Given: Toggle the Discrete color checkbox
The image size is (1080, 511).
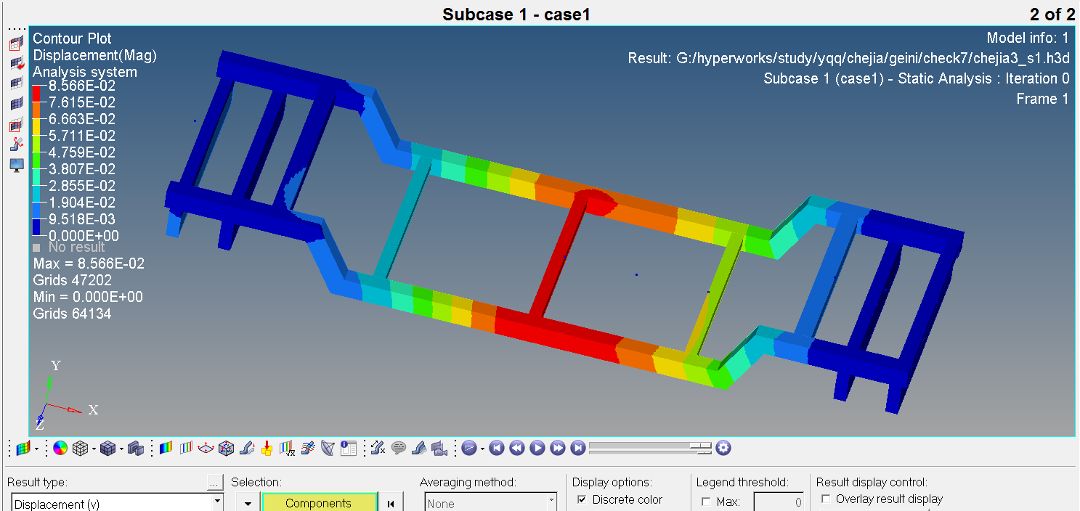Looking at the screenshot, I should (582, 499).
